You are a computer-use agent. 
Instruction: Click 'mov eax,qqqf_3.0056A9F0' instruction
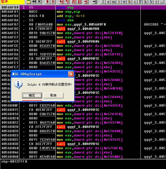coord(81,25)
